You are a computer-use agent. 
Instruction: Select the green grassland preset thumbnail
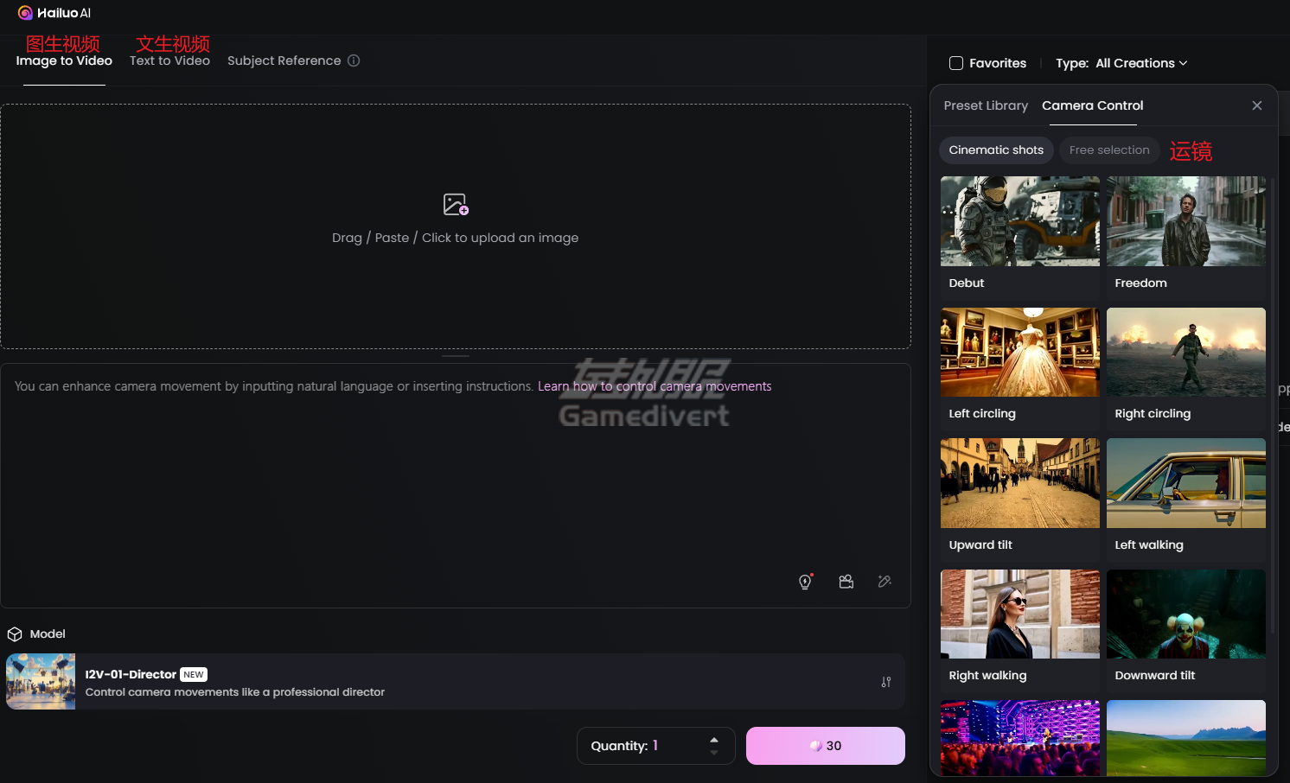[x=1186, y=738]
